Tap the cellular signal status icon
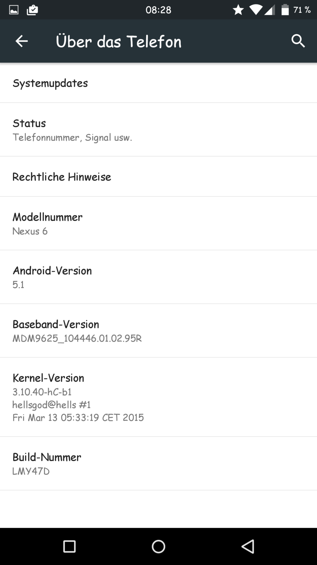The height and width of the screenshot is (565, 317). (x=269, y=10)
